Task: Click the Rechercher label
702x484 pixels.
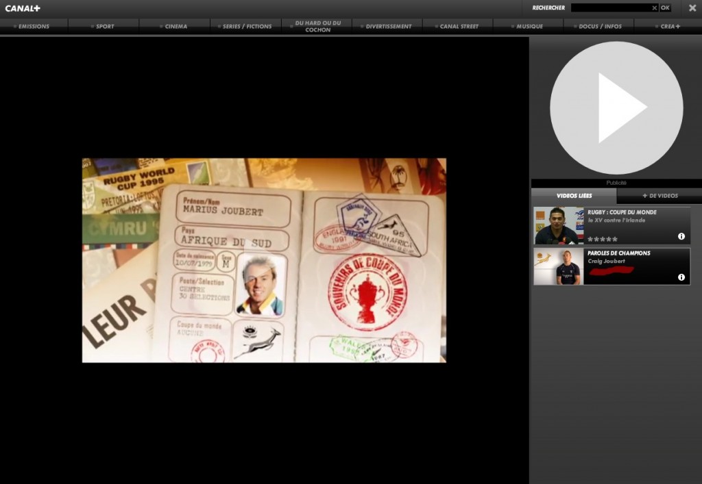Action: point(548,8)
